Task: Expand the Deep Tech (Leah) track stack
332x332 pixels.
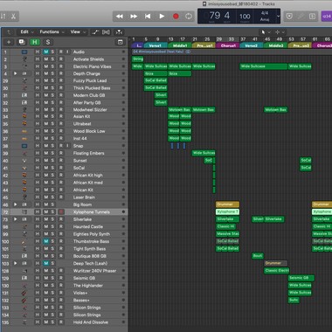Action: pyautogui.click(x=16, y=263)
